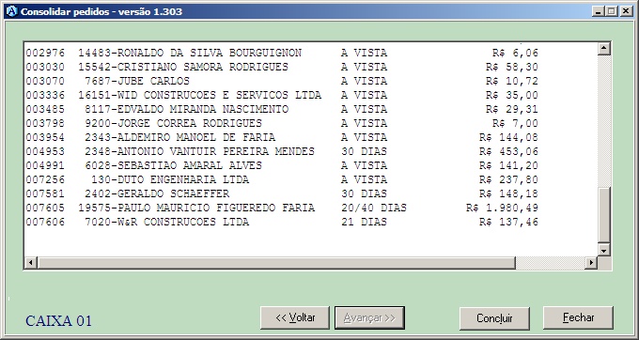639x340 pixels.
Task: Select row 16151-WID CONSTRUCOES E SERVICOS LTDA
Action: (282, 95)
